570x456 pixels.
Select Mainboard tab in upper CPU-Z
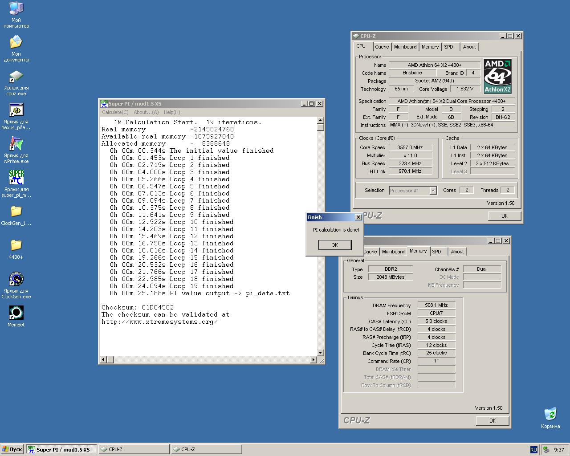point(405,47)
